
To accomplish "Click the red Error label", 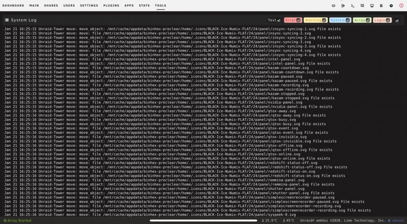I will tap(291, 20).
